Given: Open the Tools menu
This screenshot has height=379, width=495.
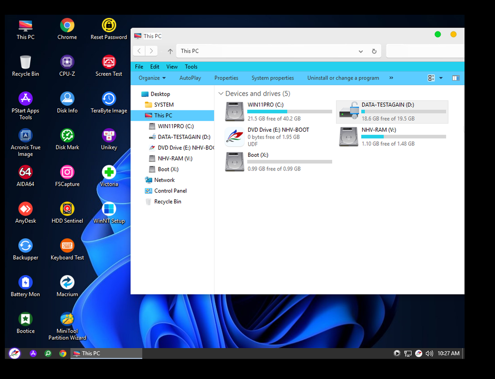Looking at the screenshot, I should (x=191, y=66).
